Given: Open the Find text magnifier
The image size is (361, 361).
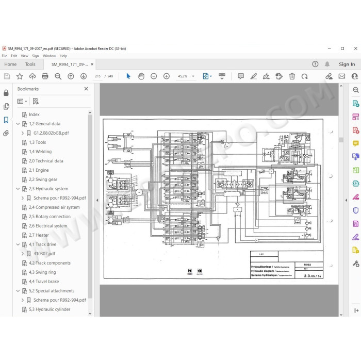Looking at the screenshot, I should point(58,76).
